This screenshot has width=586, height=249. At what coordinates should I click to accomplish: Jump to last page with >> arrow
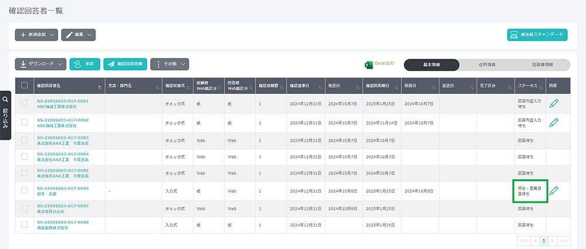click(564, 241)
